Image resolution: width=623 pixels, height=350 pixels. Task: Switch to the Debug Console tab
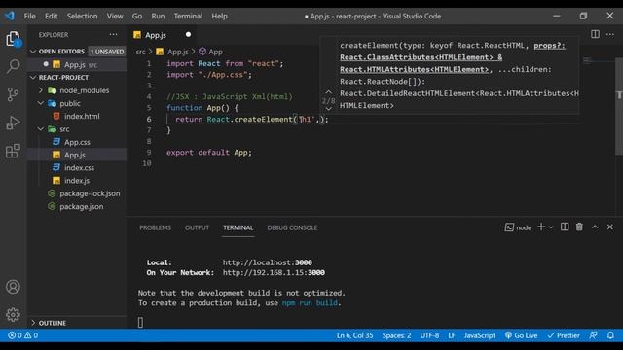[292, 227]
